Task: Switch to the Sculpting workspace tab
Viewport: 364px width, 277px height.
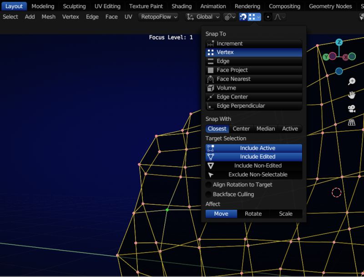Action: click(74, 6)
